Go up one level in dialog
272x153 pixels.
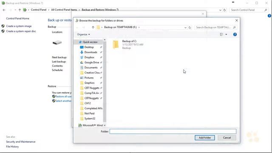[93, 27]
